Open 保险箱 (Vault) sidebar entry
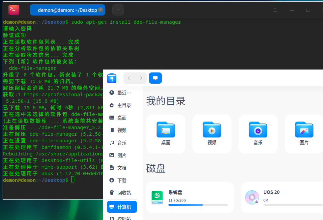 (x=121, y=218)
